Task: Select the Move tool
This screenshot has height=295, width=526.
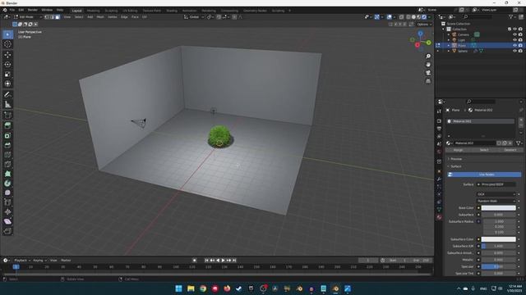Action: (7, 55)
